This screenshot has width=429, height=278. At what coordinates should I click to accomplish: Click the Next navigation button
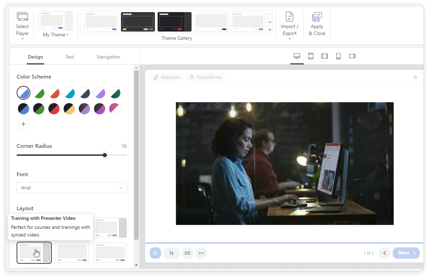pyautogui.click(x=406, y=253)
